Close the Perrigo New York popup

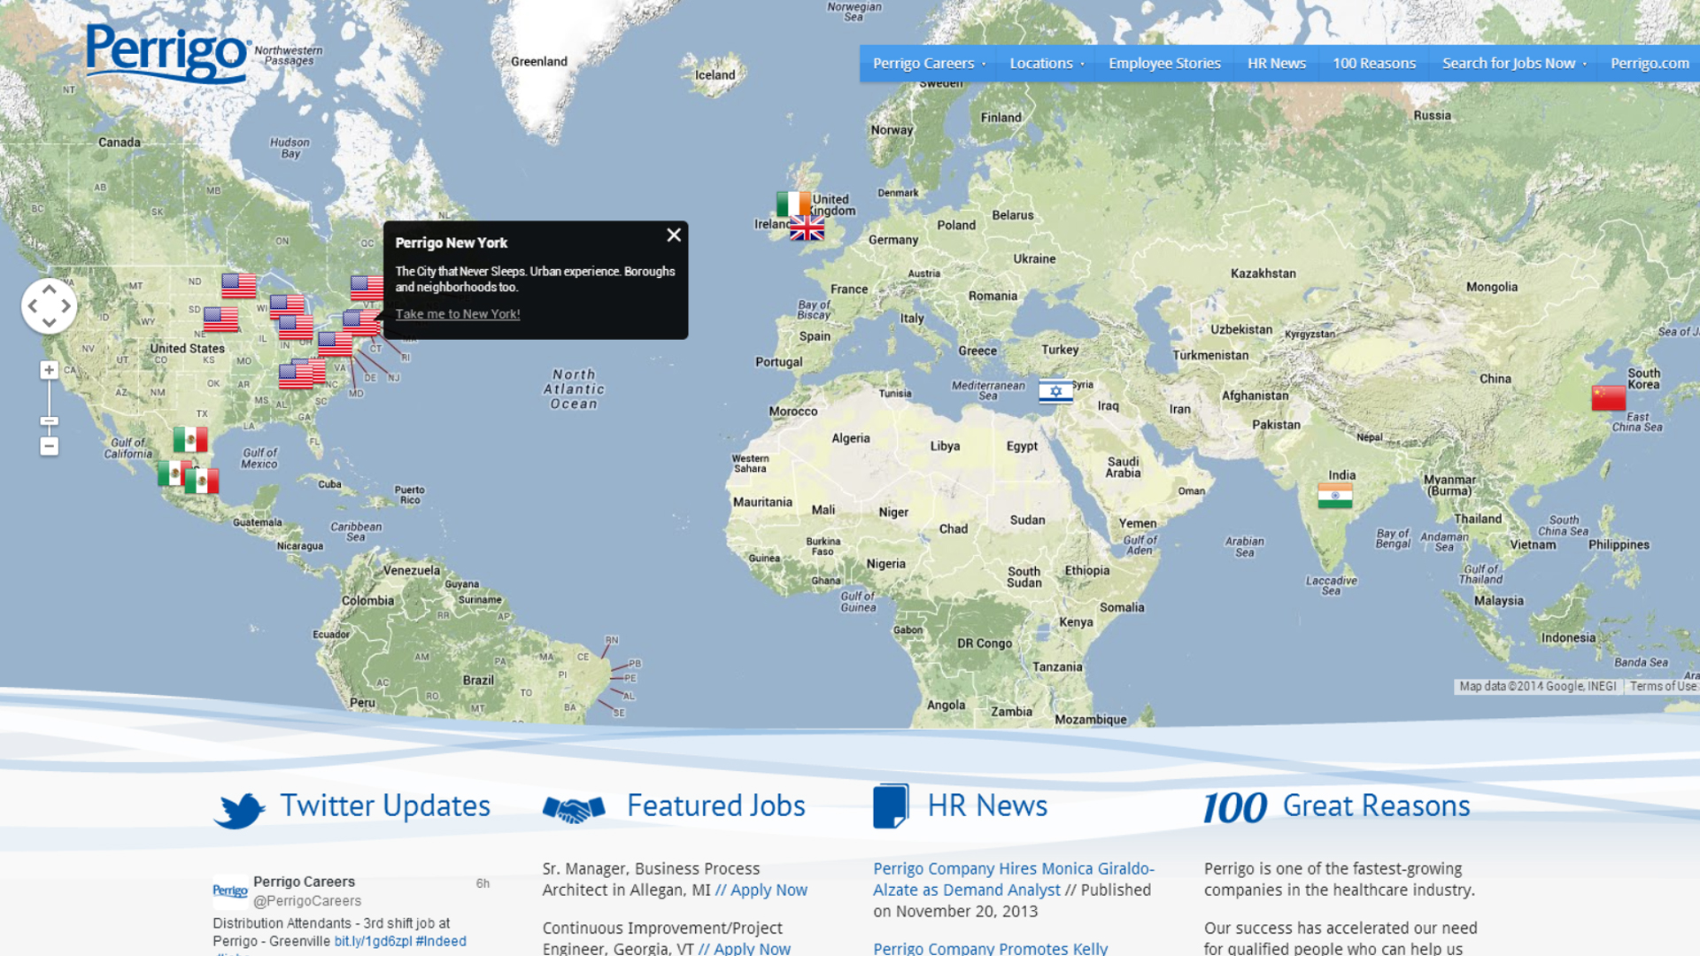tap(674, 235)
